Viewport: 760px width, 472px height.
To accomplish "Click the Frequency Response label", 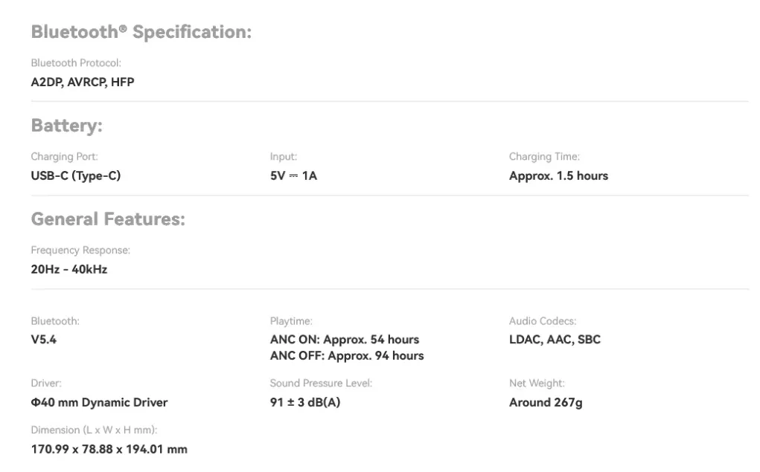I will pyautogui.click(x=80, y=250).
